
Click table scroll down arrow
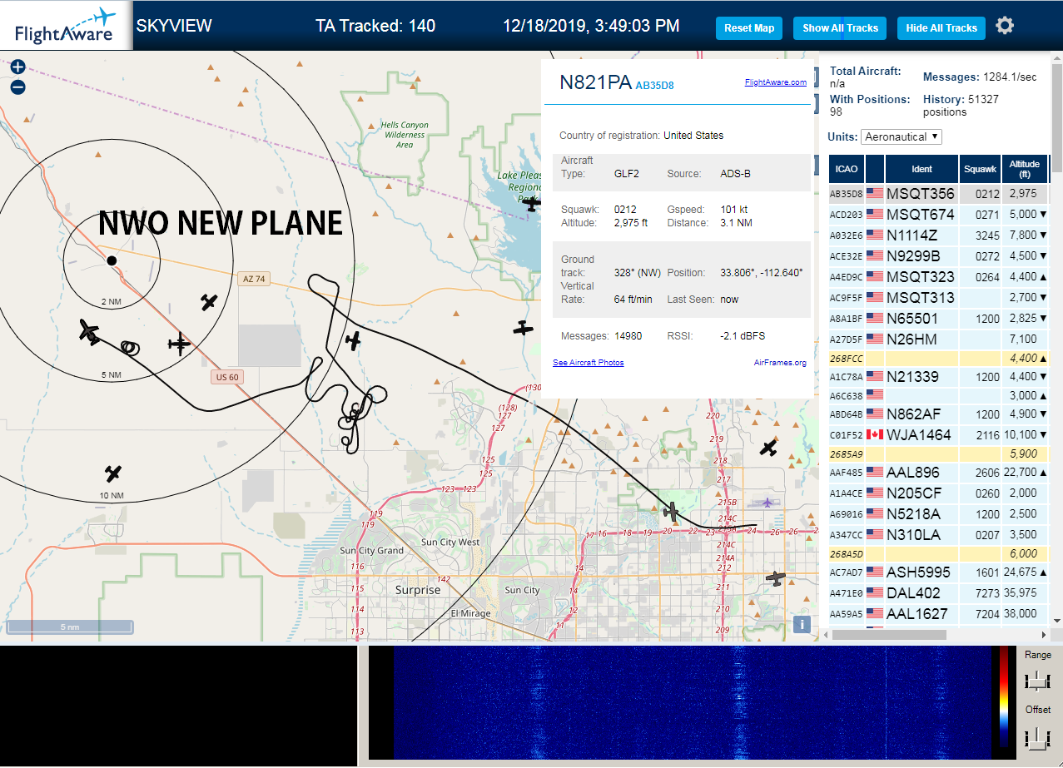1056,620
